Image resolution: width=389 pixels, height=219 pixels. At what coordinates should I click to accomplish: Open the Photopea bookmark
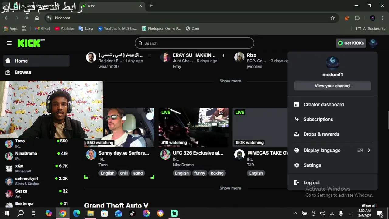pos(161,29)
